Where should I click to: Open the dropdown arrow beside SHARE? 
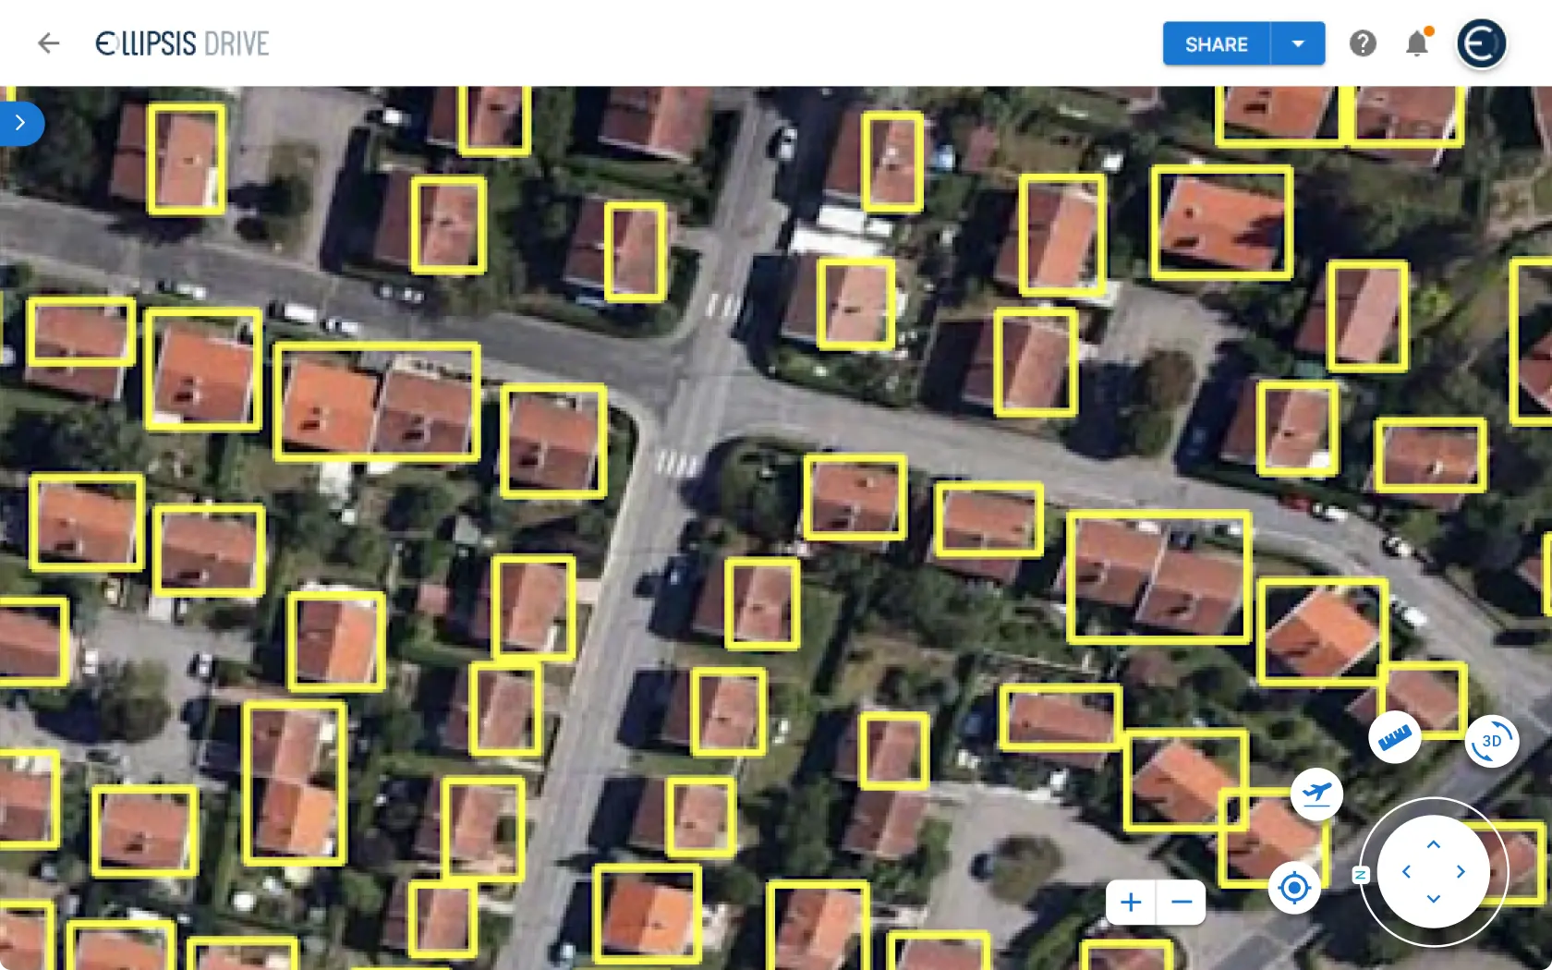[x=1298, y=43]
